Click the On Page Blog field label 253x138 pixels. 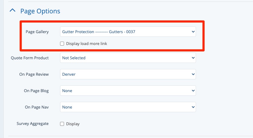coord(36,91)
